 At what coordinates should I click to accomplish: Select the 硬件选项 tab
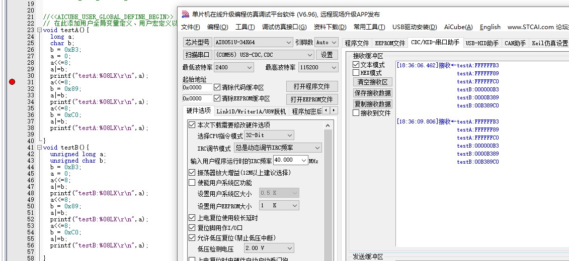199,111
